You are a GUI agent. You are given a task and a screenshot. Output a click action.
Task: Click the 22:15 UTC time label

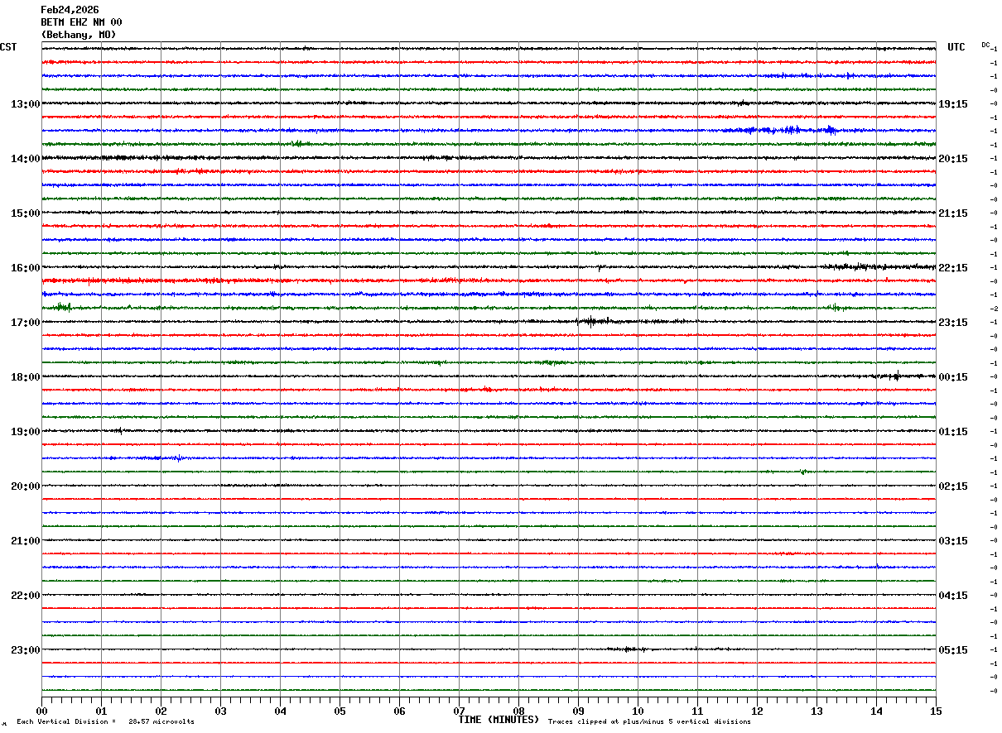(952, 268)
